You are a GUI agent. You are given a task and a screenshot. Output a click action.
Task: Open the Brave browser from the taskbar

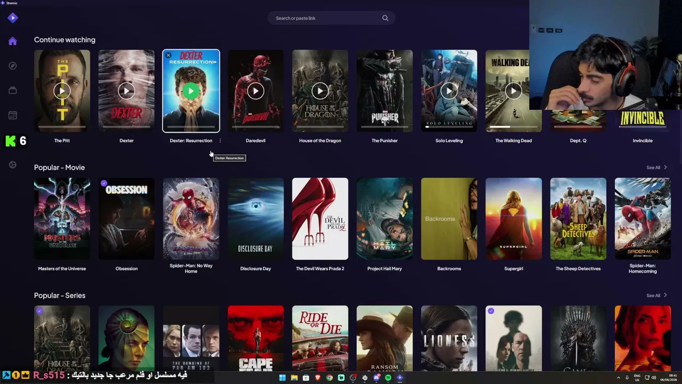click(318, 378)
